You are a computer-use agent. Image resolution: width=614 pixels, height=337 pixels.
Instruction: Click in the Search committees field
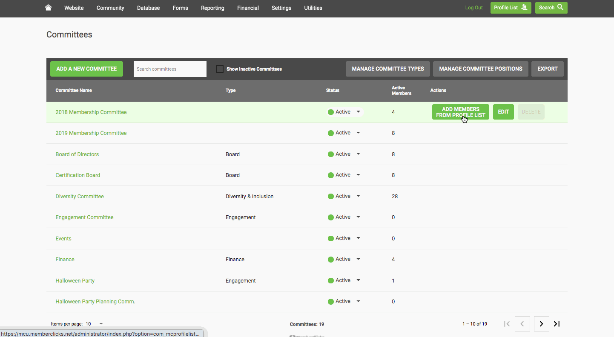pyautogui.click(x=170, y=69)
